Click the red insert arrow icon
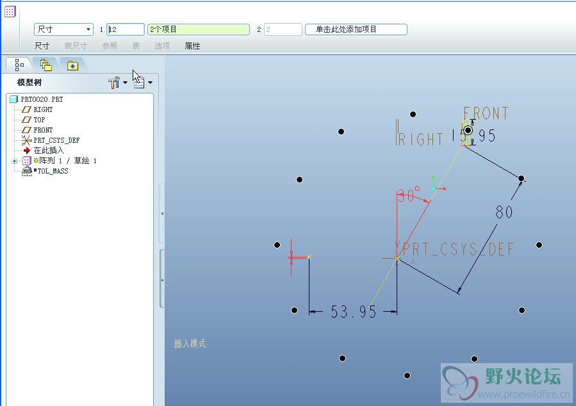576x406 pixels. [26, 150]
